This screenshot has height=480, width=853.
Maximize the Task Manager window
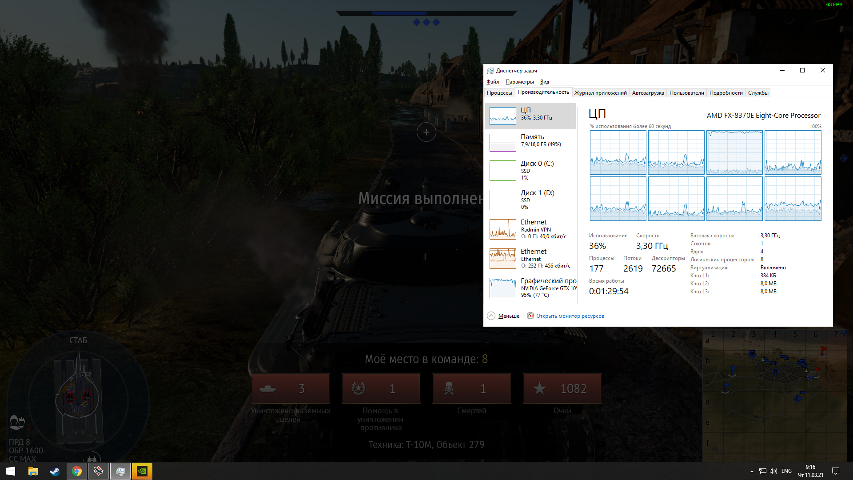click(802, 71)
